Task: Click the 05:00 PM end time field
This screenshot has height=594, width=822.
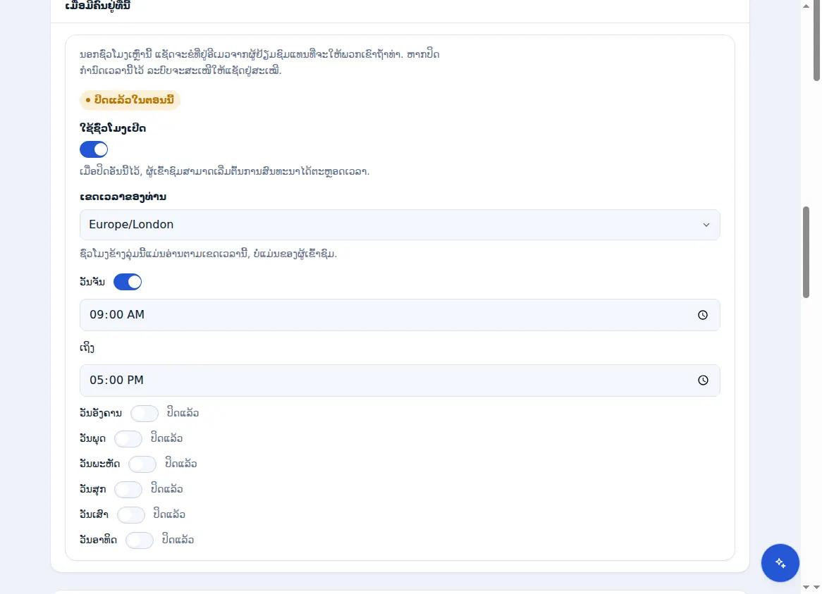Action: [400, 380]
